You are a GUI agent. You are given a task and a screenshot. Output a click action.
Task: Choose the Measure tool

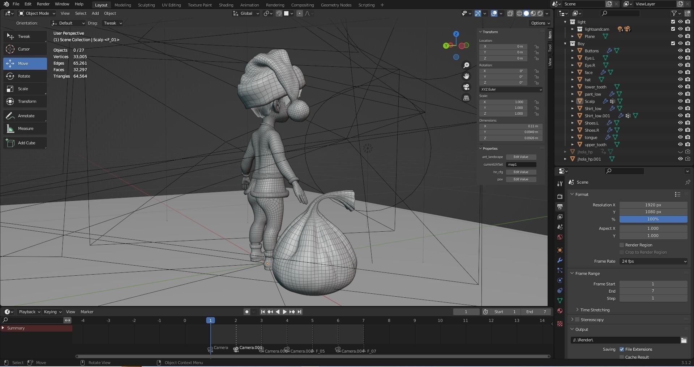pos(25,128)
